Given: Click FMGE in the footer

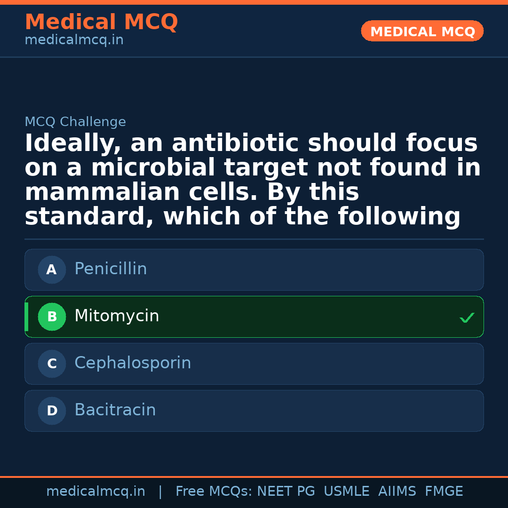Looking at the screenshot, I should (x=444, y=492).
